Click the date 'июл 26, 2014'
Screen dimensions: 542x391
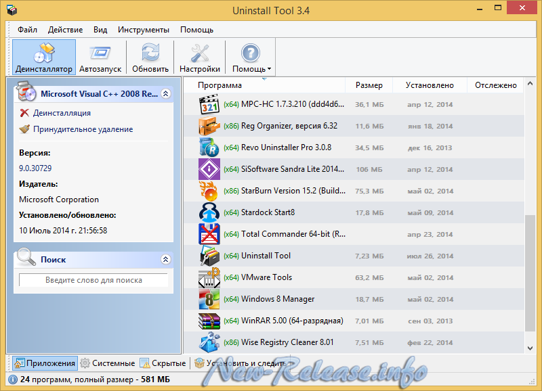click(430, 256)
